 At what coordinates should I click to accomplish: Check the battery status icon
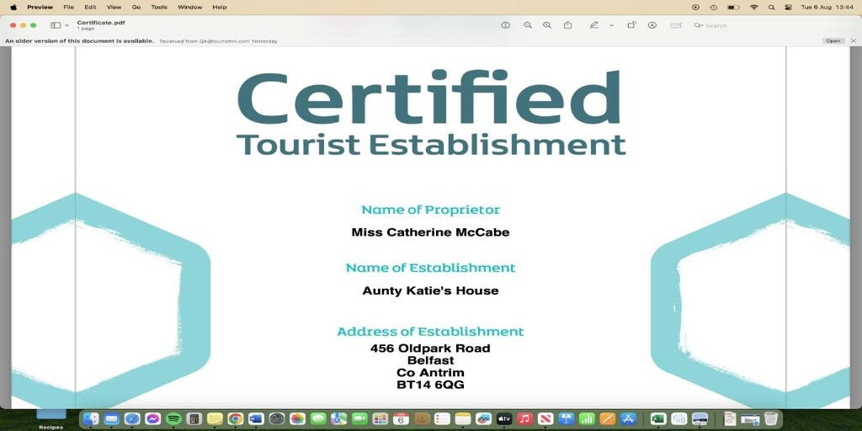pyautogui.click(x=733, y=7)
